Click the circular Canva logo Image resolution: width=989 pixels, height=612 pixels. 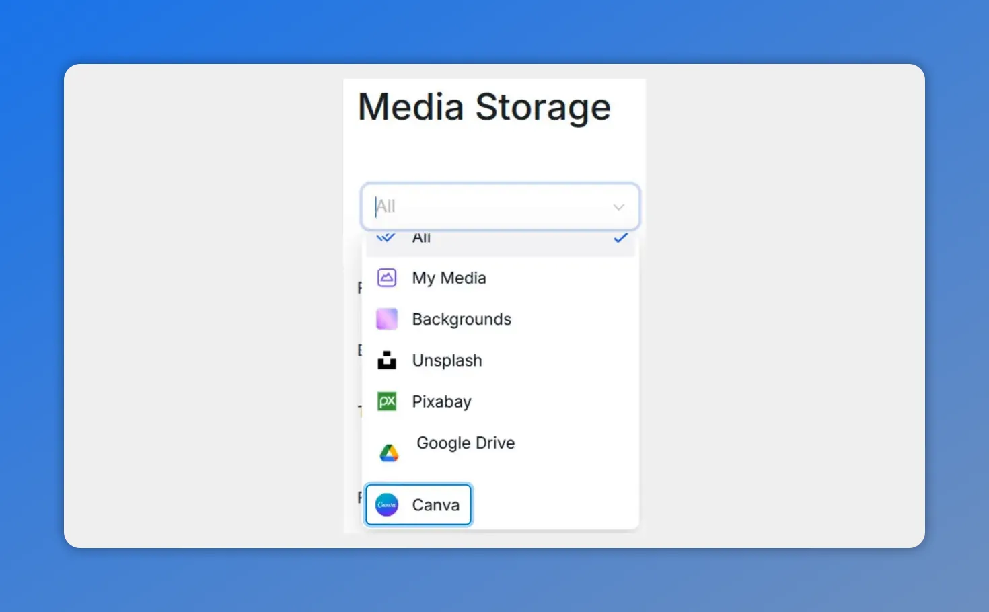coord(386,504)
